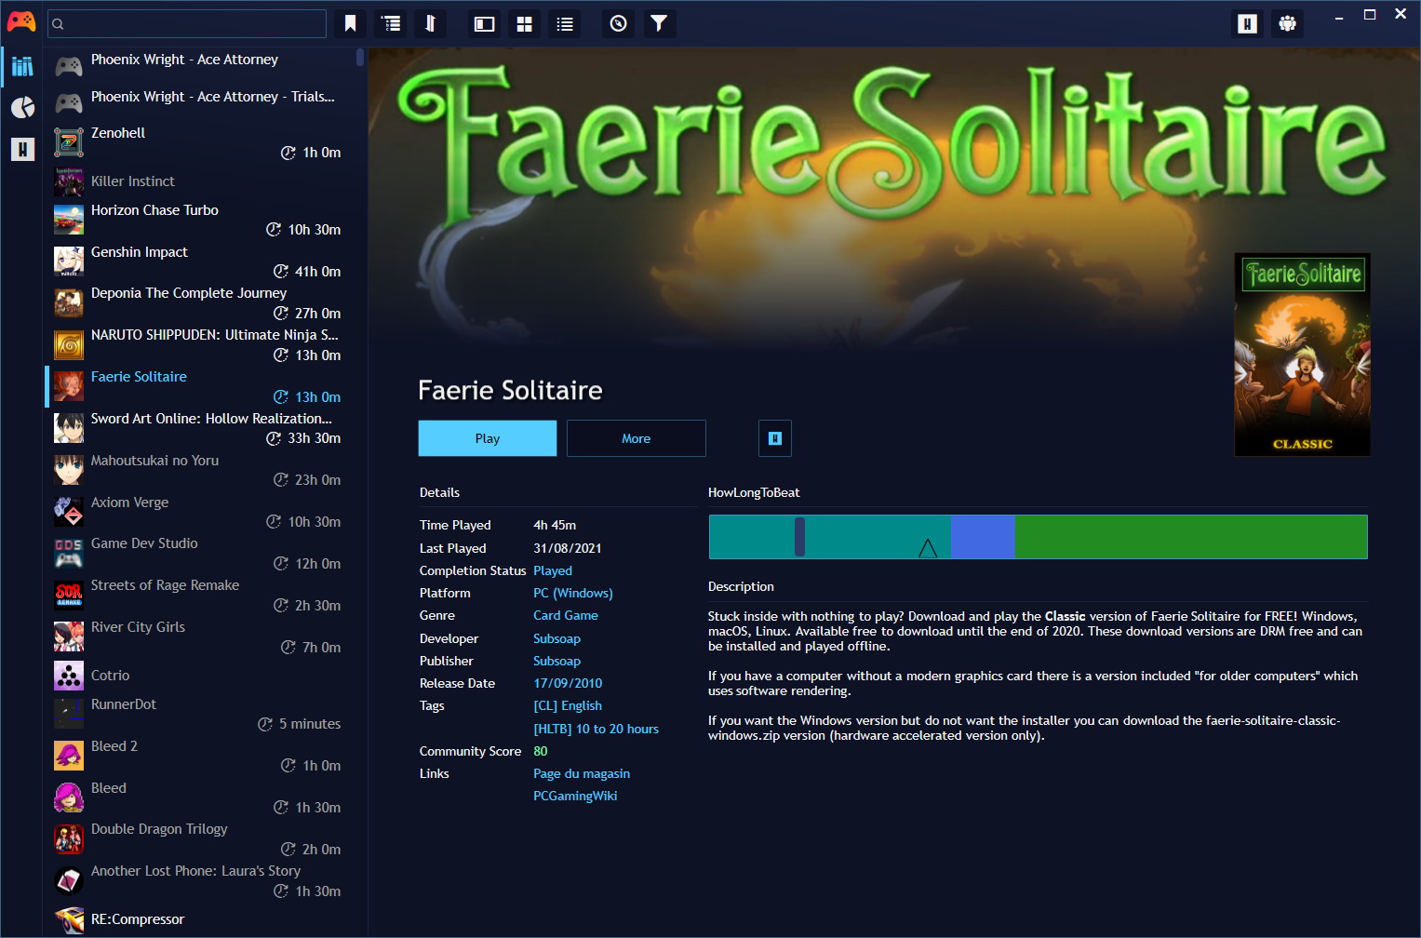1421x938 pixels.
Task: Click the game list scrollbar thumb
Action: point(360,58)
